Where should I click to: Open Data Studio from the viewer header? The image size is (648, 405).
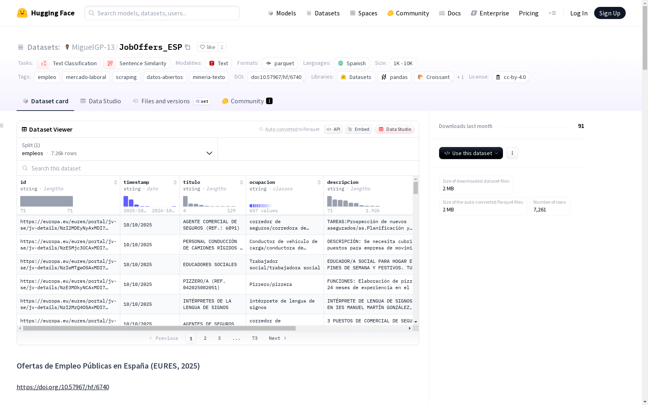coord(394,129)
